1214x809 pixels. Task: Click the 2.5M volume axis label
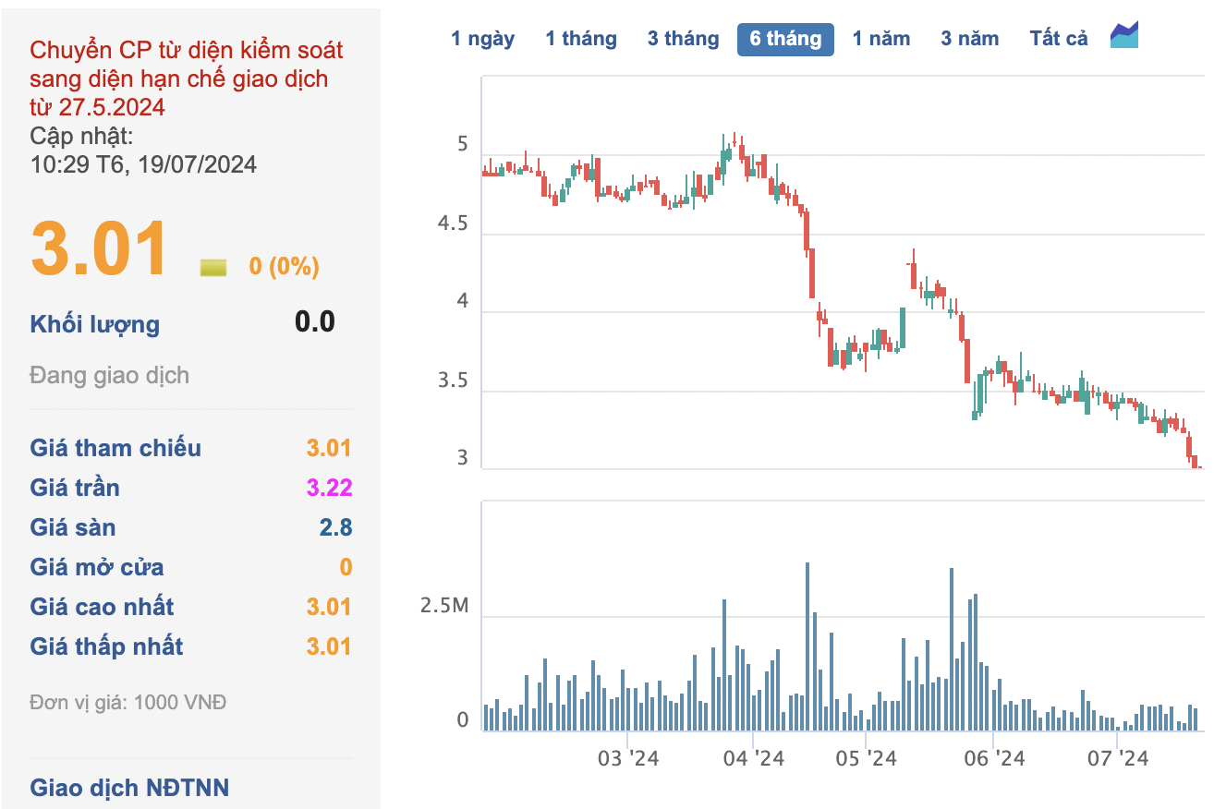pos(444,607)
